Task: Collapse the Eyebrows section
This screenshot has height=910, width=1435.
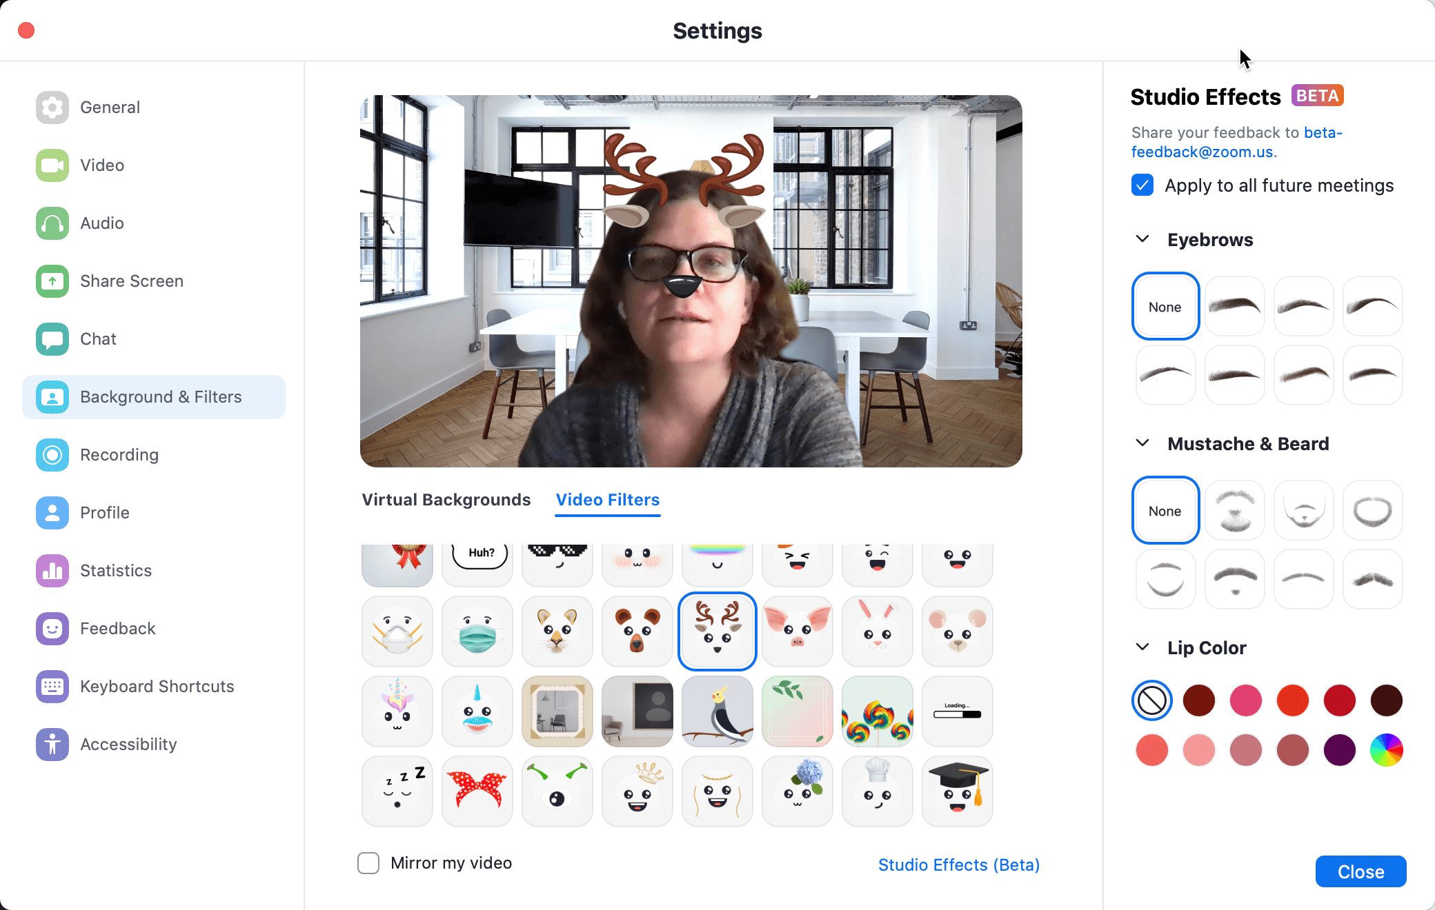Action: pyautogui.click(x=1143, y=239)
